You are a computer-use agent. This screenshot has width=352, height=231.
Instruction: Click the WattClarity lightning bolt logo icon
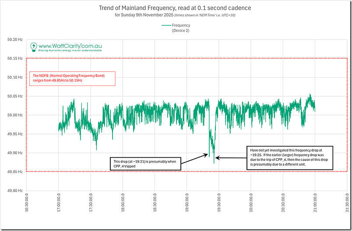pos(34,46)
